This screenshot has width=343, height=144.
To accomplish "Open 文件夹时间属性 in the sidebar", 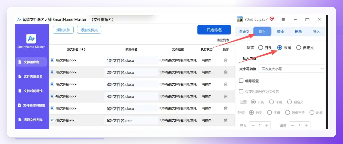I will click(x=31, y=105).
